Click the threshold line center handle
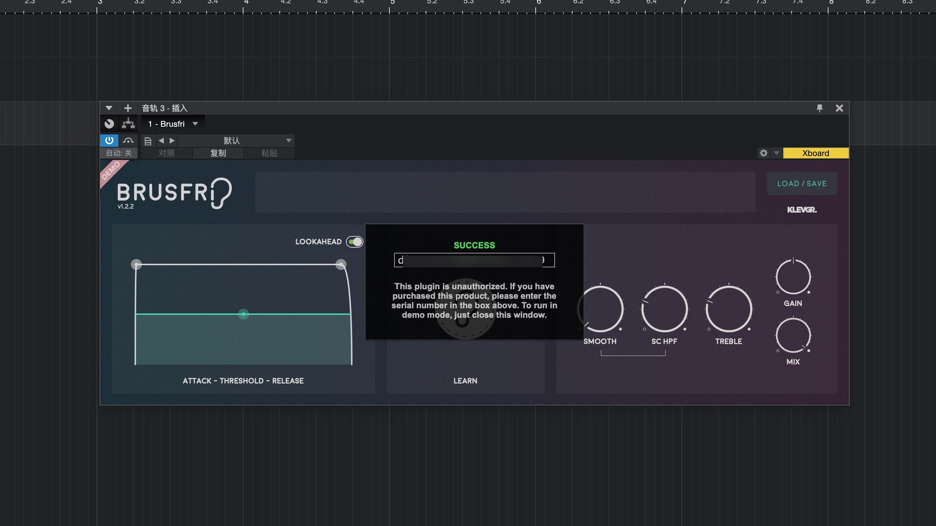This screenshot has height=526, width=936. click(x=243, y=314)
